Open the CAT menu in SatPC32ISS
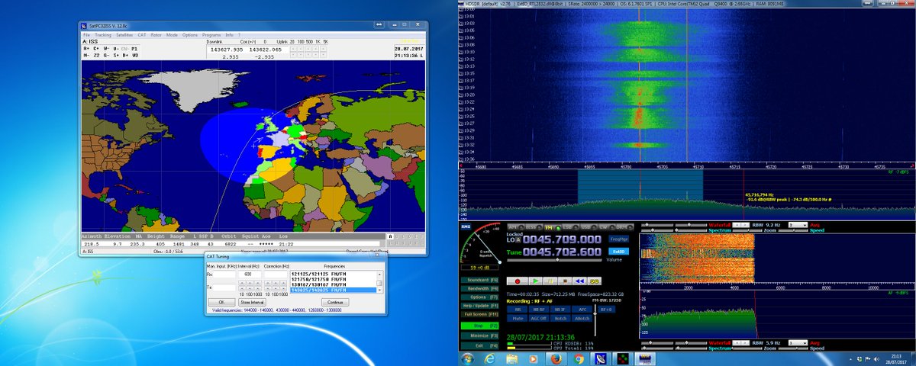 click(x=143, y=34)
